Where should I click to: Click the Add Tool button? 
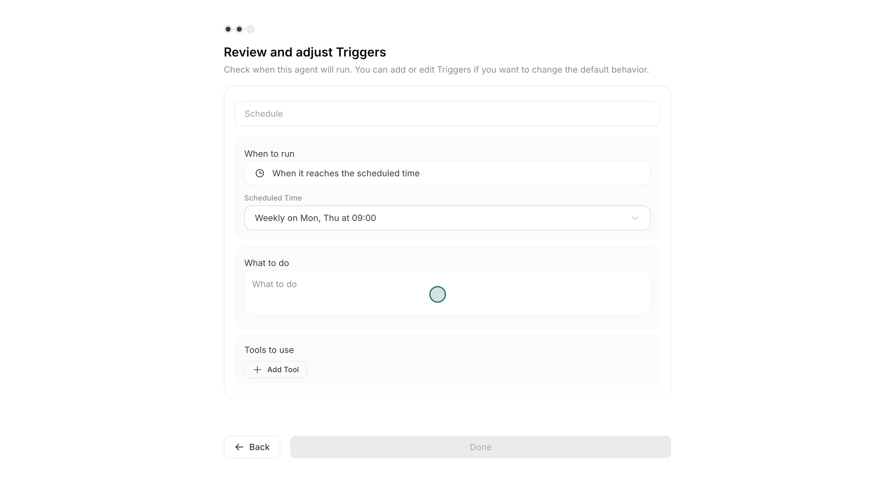[x=276, y=369]
